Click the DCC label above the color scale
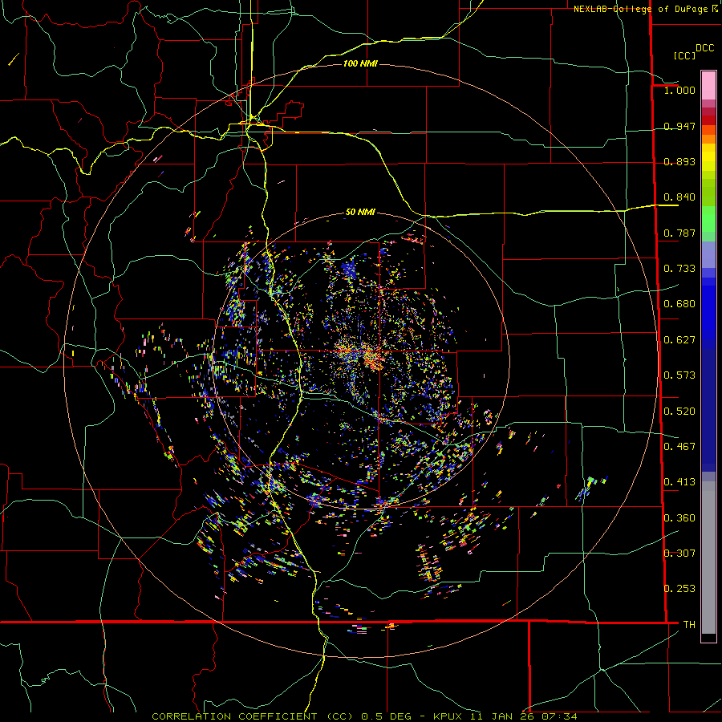Screen dimensions: 722x722 (704, 48)
